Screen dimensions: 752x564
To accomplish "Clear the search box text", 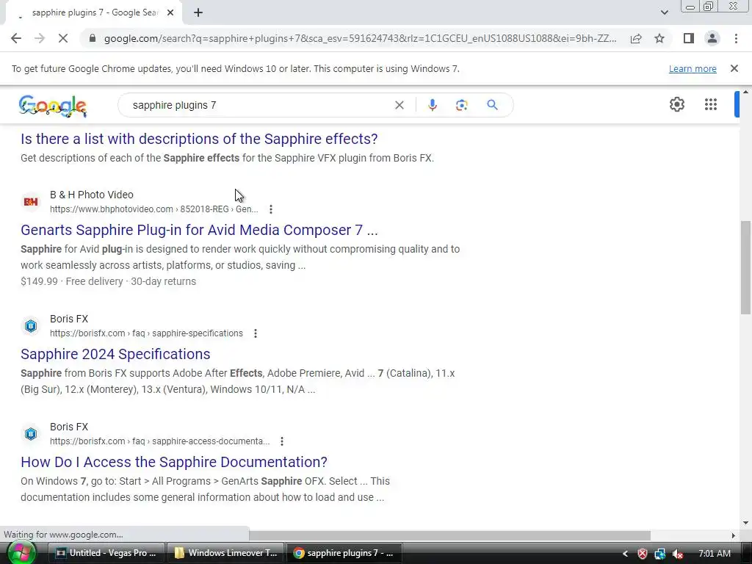I will click(399, 105).
